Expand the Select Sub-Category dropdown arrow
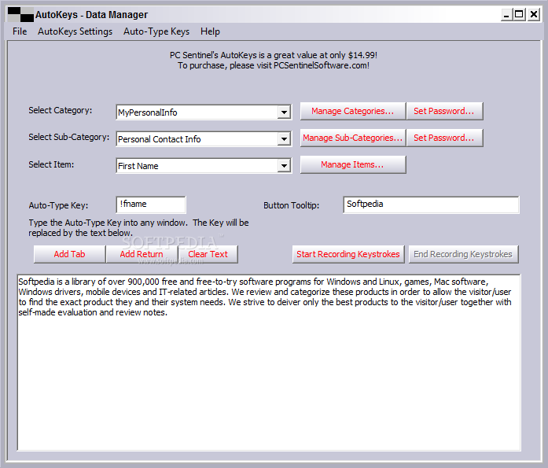548x468 pixels. pos(284,139)
